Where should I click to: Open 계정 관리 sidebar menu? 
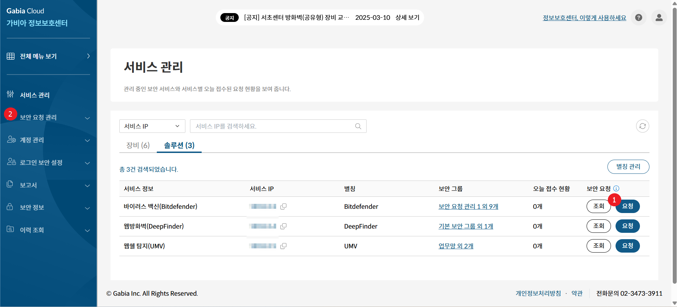coord(32,140)
